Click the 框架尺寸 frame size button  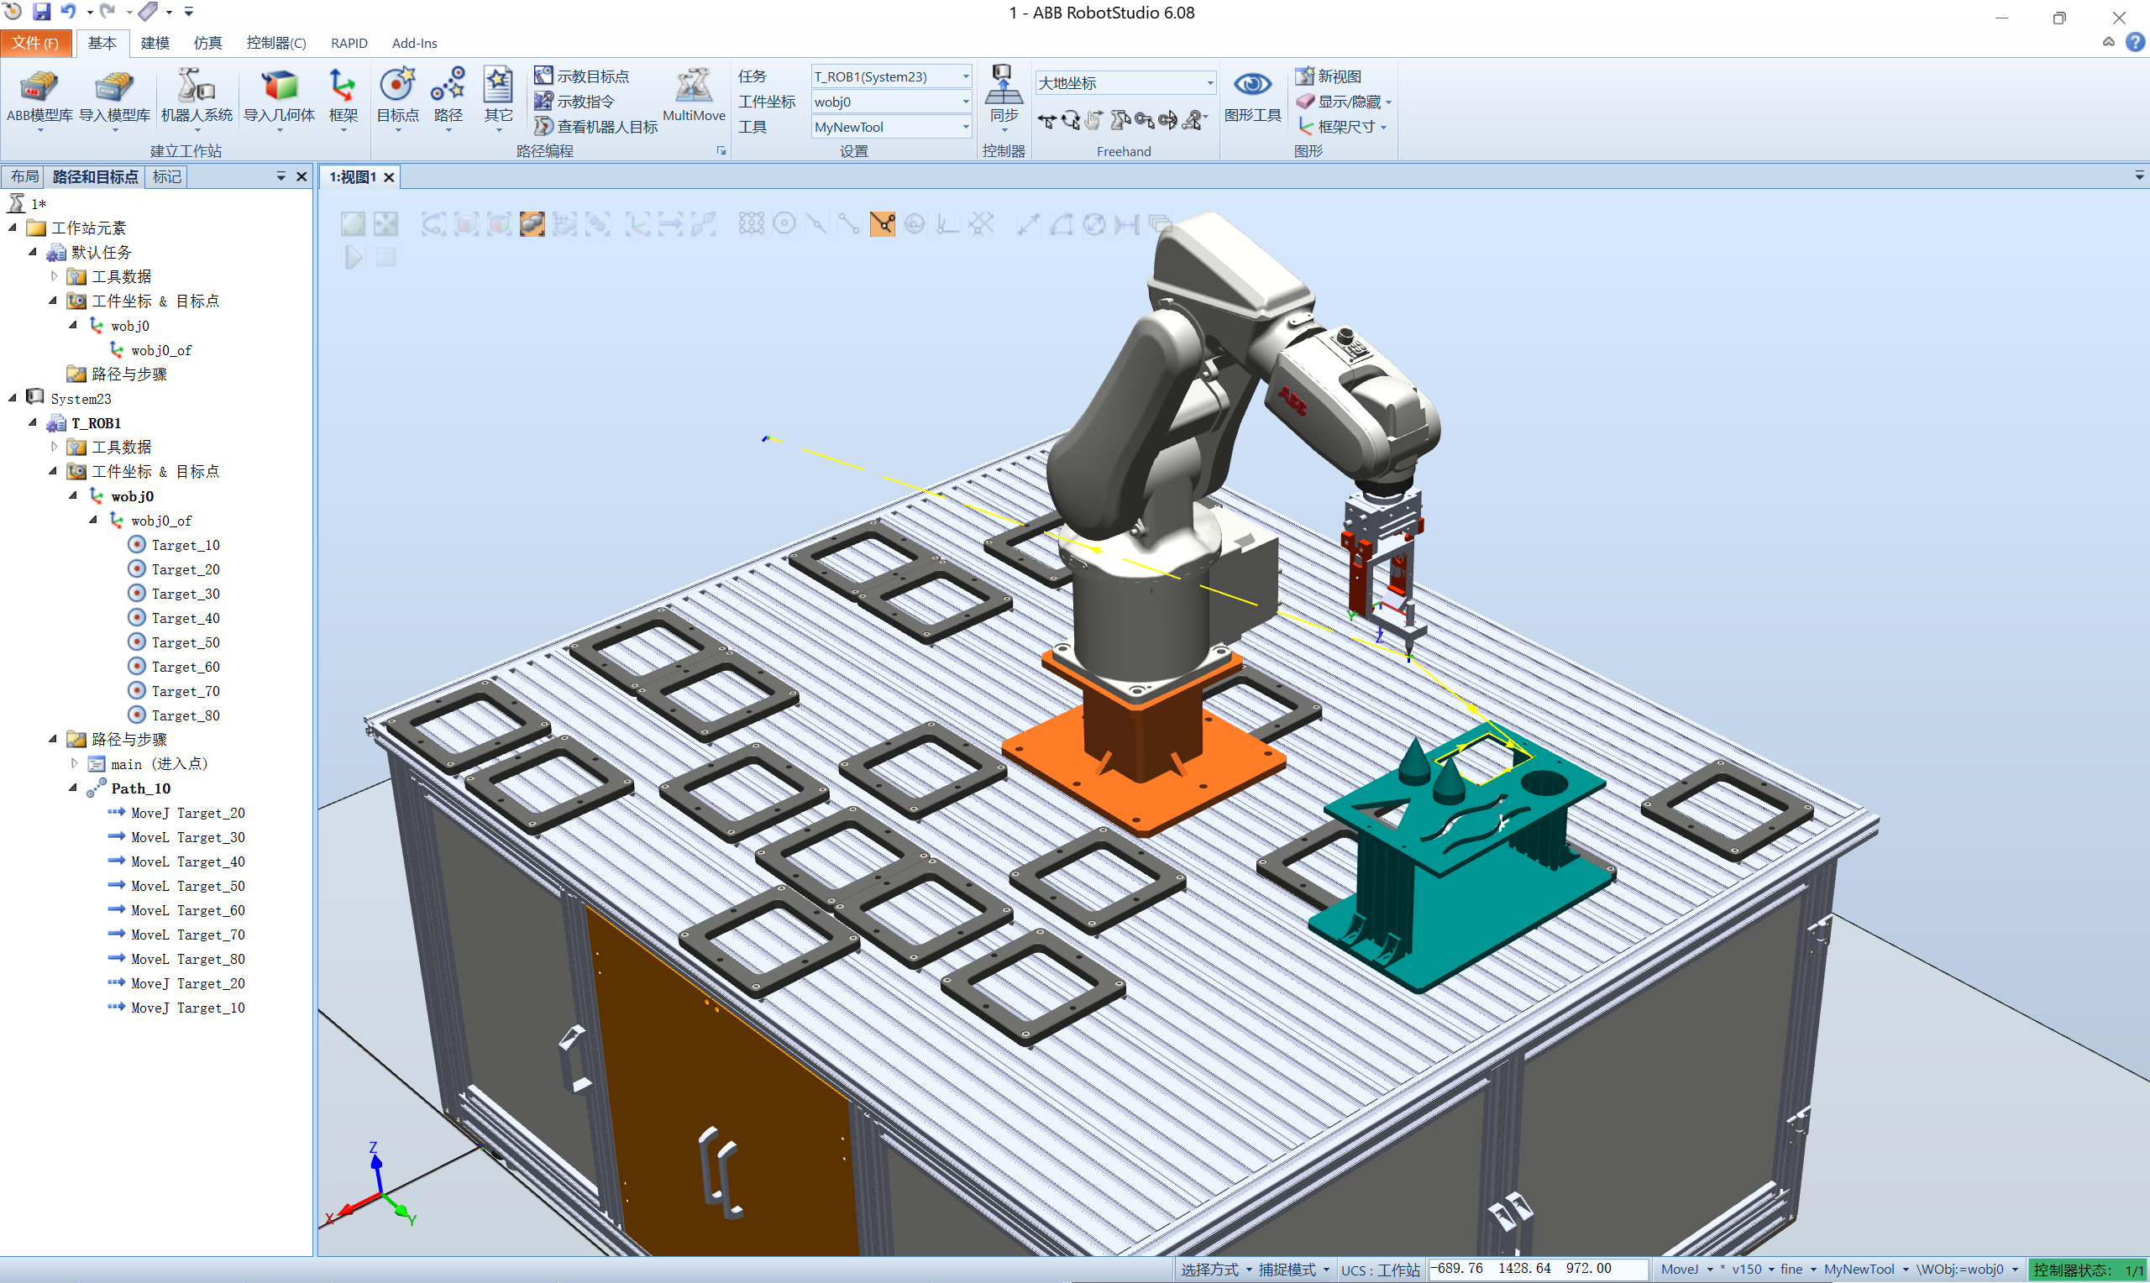click(x=1341, y=126)
